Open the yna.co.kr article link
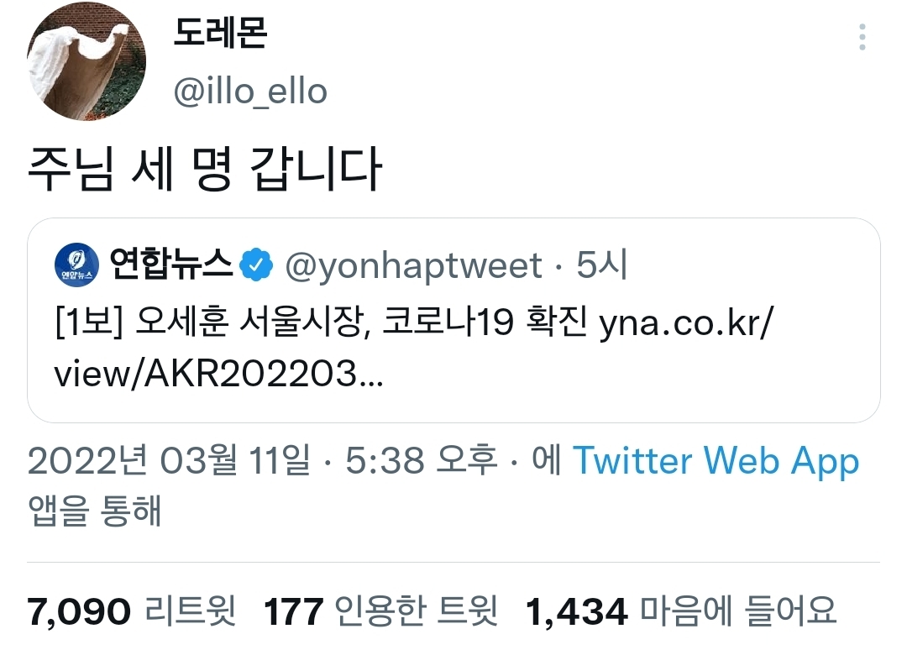 tap(686, 322)
